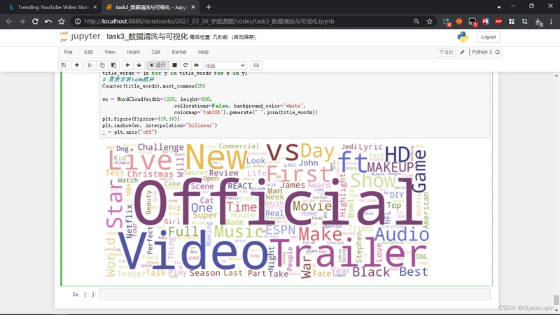Open the tab search dropdown arrow
The width and height of the screenshot is (560, 315).
499,7
